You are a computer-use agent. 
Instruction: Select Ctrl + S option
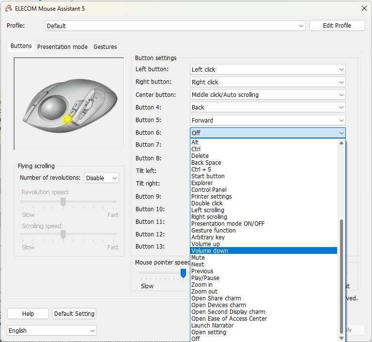[264, 170]
